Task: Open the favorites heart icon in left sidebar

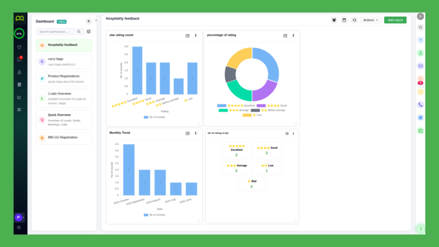Action: tap(19, 47)
